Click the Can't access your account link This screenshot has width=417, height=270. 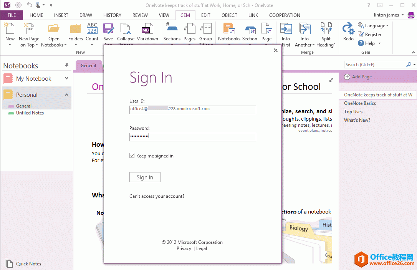157,196
